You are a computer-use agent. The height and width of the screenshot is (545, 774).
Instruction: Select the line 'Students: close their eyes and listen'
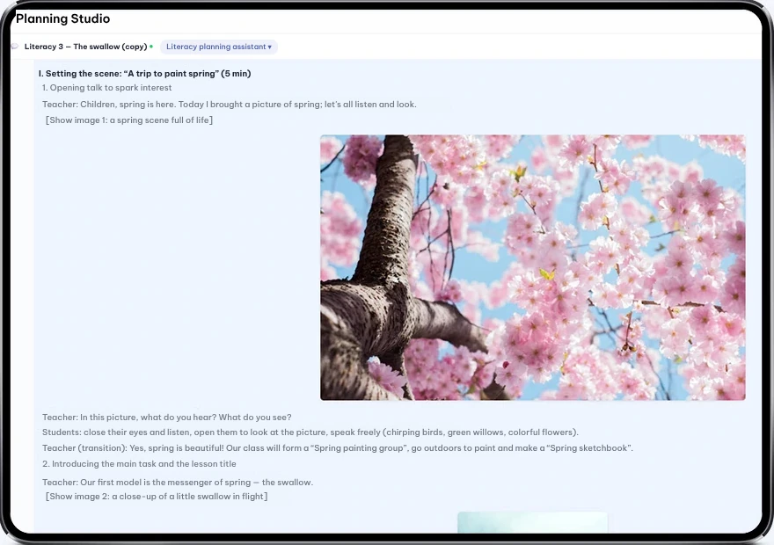pos(310,432)
